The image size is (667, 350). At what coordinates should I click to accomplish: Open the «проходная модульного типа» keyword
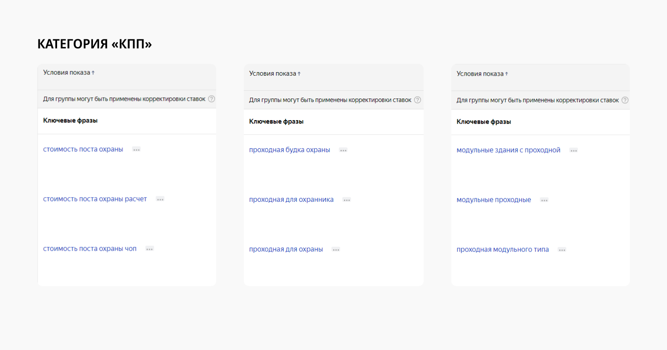pos(503,250)
